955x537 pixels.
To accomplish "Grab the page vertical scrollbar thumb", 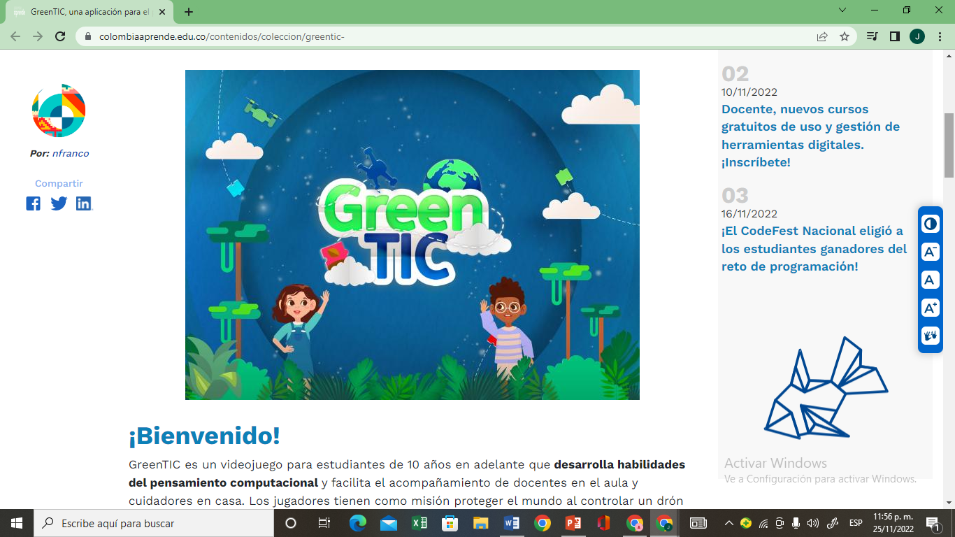I will [x=949, y=145].
